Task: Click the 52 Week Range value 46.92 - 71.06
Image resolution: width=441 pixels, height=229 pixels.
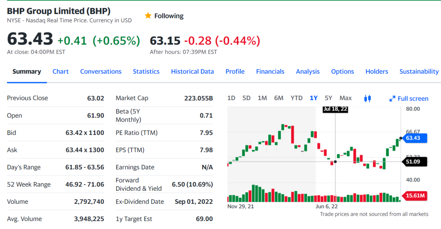Action: [85, 185]
